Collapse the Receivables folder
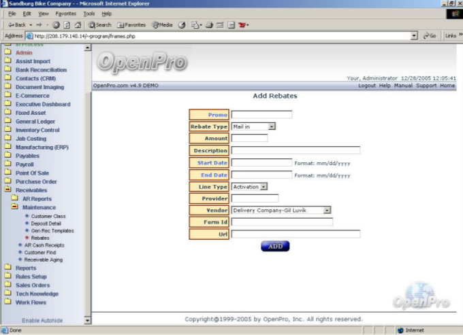 coord(7,190)
